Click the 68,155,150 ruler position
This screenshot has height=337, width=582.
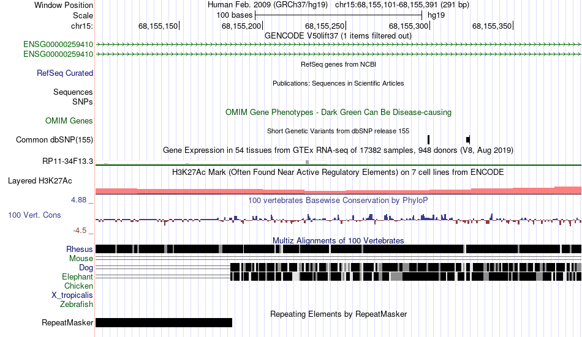point(158,26)
